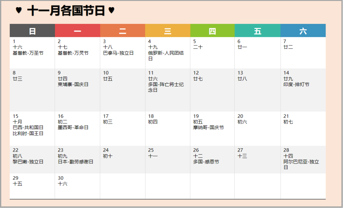This screenshot has width=343, height=208.
Task: Click the text 比利时-国王日
Action: click(28, 133)
